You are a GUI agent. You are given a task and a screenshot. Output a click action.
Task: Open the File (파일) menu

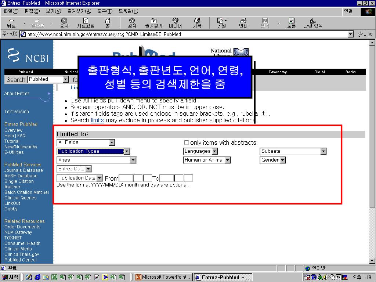[11, 11]
